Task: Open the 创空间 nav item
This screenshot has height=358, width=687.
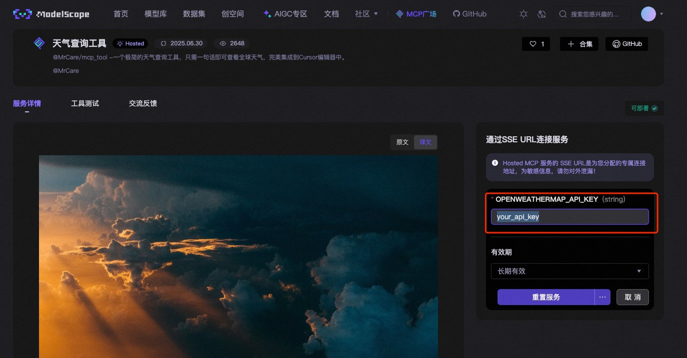Action: (x=232, y=14)
